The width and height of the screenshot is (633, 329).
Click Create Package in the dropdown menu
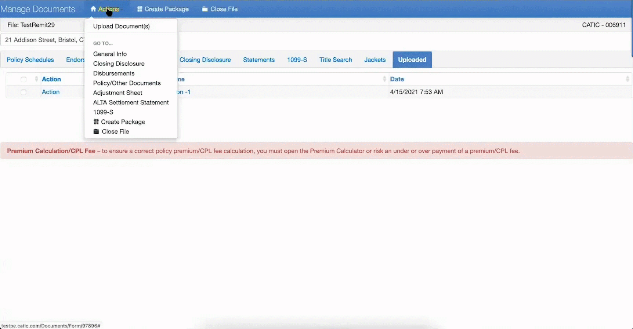coord(123,122)
